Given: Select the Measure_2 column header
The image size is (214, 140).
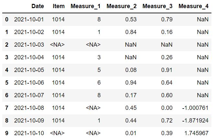Looking at the screenshot, I should pyautogui.click(x=121, y=6).
